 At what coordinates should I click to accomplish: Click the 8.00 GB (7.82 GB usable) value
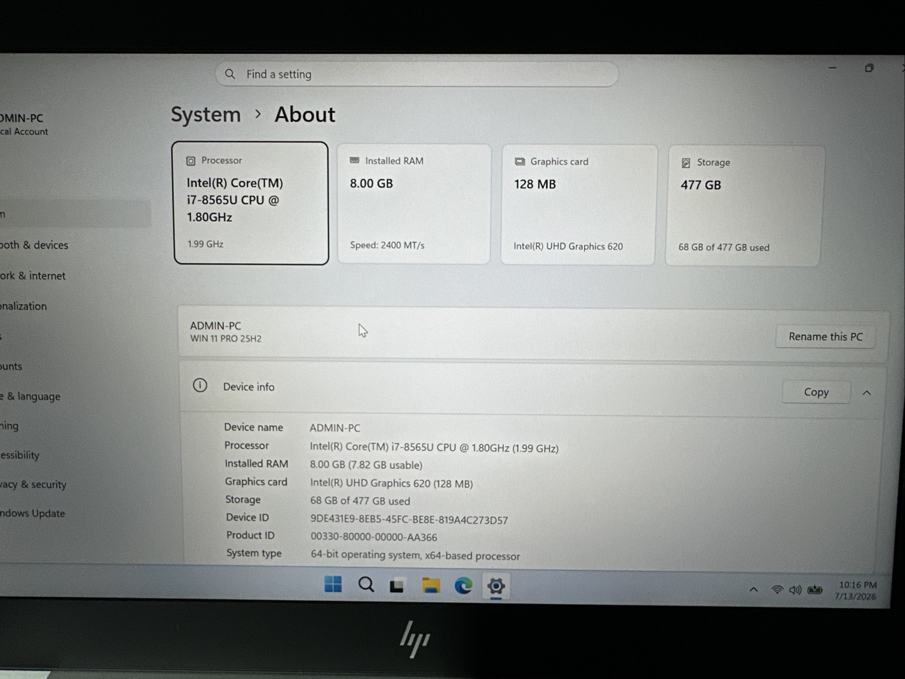[366, 465]
